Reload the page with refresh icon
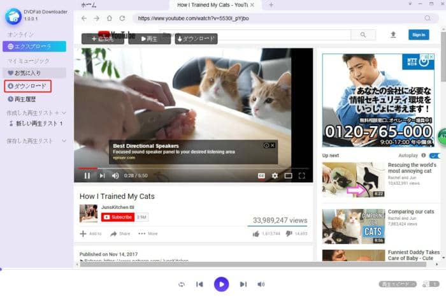446x297 pixels. click(x=122, y=18)
